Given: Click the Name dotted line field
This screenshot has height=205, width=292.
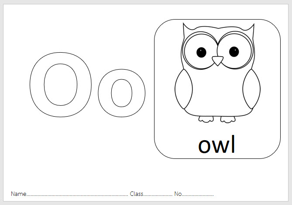Looking at the screenshot, I should pos(77,194).
